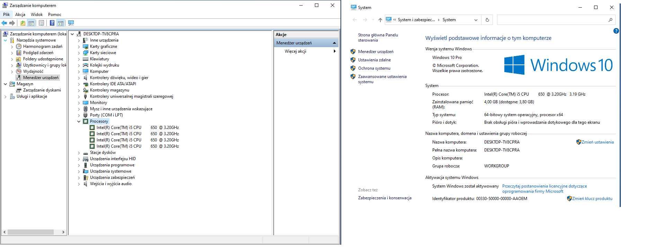Viewport: 663px width, 252px height.
Task: Click the Foldery udostępnione folder icon
Action: tap(19, 59)
